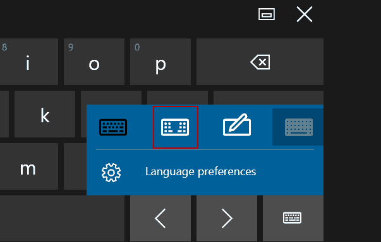Select the default touch keyboard layout icon
This screenshot has width=381, height=242.
[113, 127]
